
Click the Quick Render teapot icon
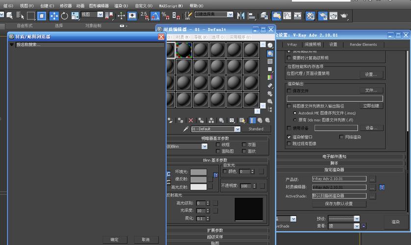[344, 16]
